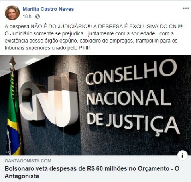Click the OANTAGONISTA.COM source domain

coord(28,161)
